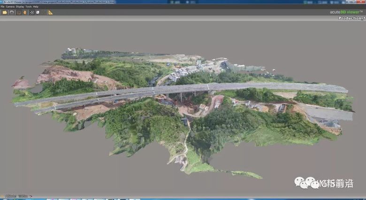Click the Open file folder icon

pos(5,12)
